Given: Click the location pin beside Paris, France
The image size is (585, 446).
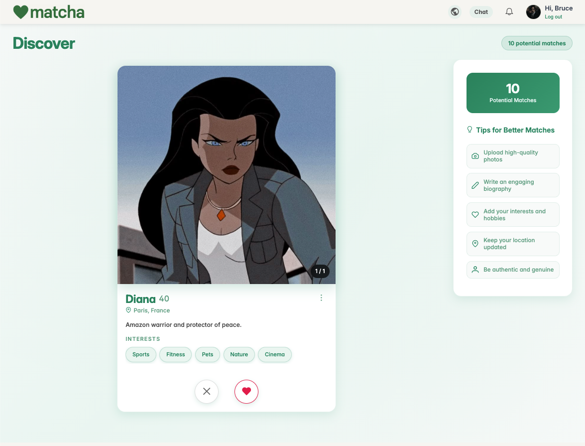Looking at the screenshot, I should (128, 310).
